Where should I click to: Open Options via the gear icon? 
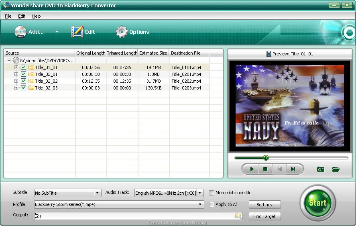(122, 32)
